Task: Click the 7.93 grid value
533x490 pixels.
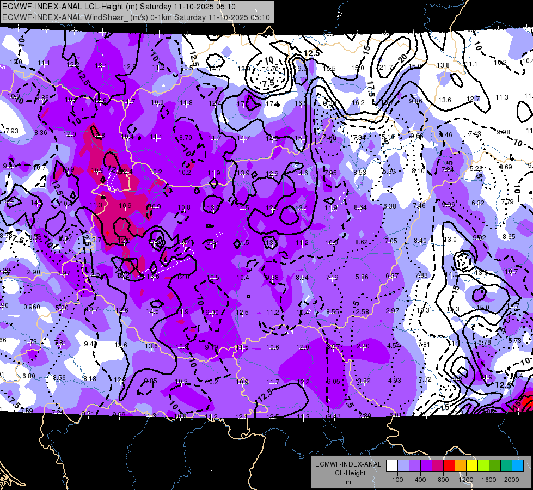Action: tap(12, 131)
